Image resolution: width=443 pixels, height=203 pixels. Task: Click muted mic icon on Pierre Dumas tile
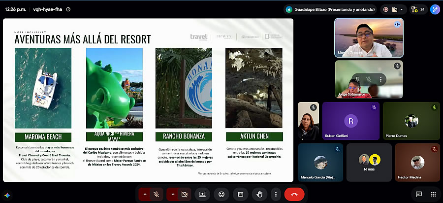pyautogui.click(x=434, y=107)
